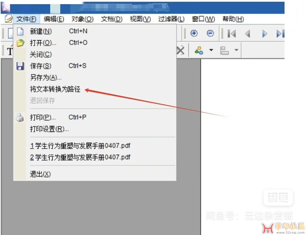Open the 视图(V) menu
Viewport: 306px width, 235px height.
click(140, 19)
